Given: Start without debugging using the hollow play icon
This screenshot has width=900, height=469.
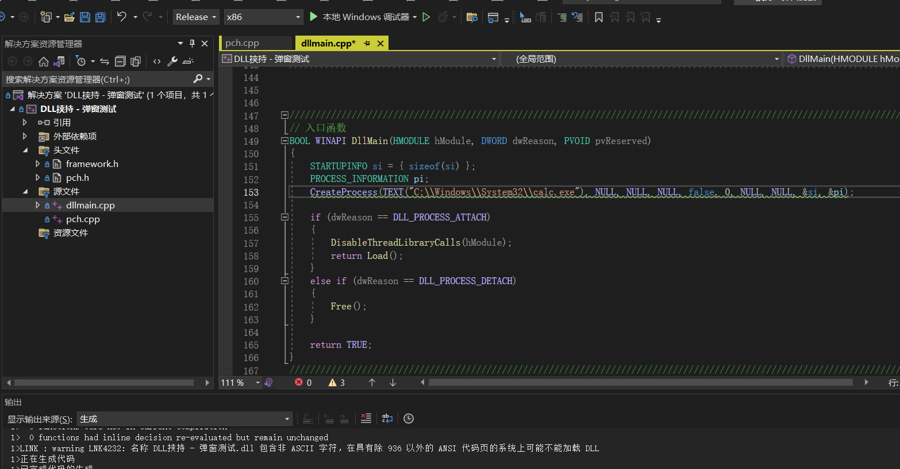Looking at the screenshot, I should click(x=426, y=17).
